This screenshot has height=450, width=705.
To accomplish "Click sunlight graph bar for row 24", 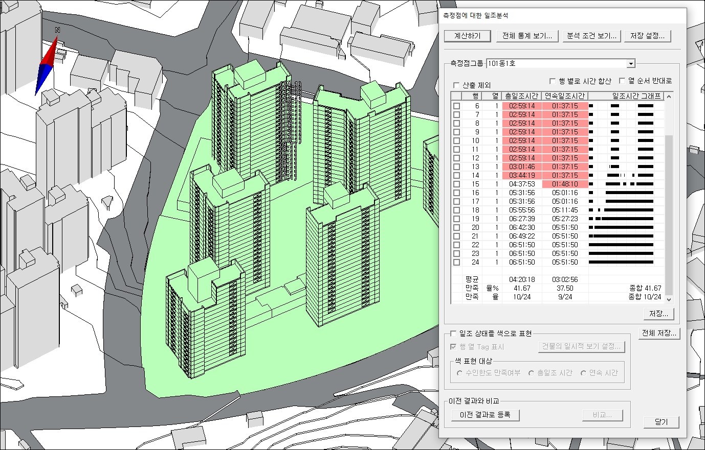I will point(621,262).
